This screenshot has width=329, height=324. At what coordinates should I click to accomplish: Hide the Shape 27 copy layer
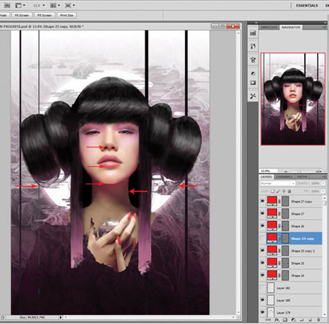point(262,201)
